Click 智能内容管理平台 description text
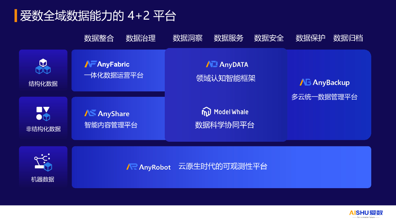Viewport: 396px width, 223px height. tap(111, 125)
